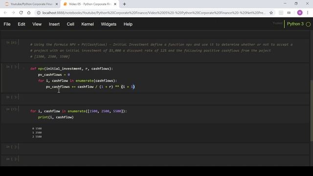
Task: Click the comment line starting "# Using the formula NPV"
Action: pos(161,44)
